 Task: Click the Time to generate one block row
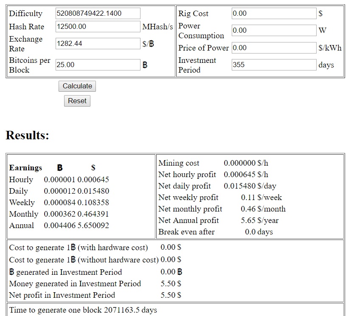pos(83,310)
